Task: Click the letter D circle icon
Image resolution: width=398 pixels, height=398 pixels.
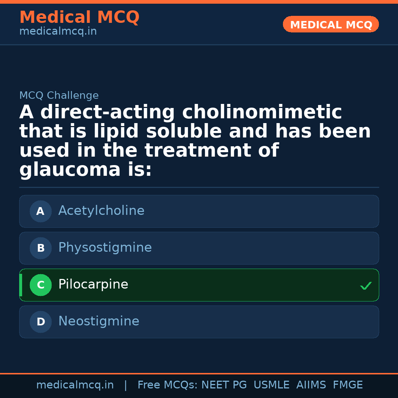Action: (41, 322)
